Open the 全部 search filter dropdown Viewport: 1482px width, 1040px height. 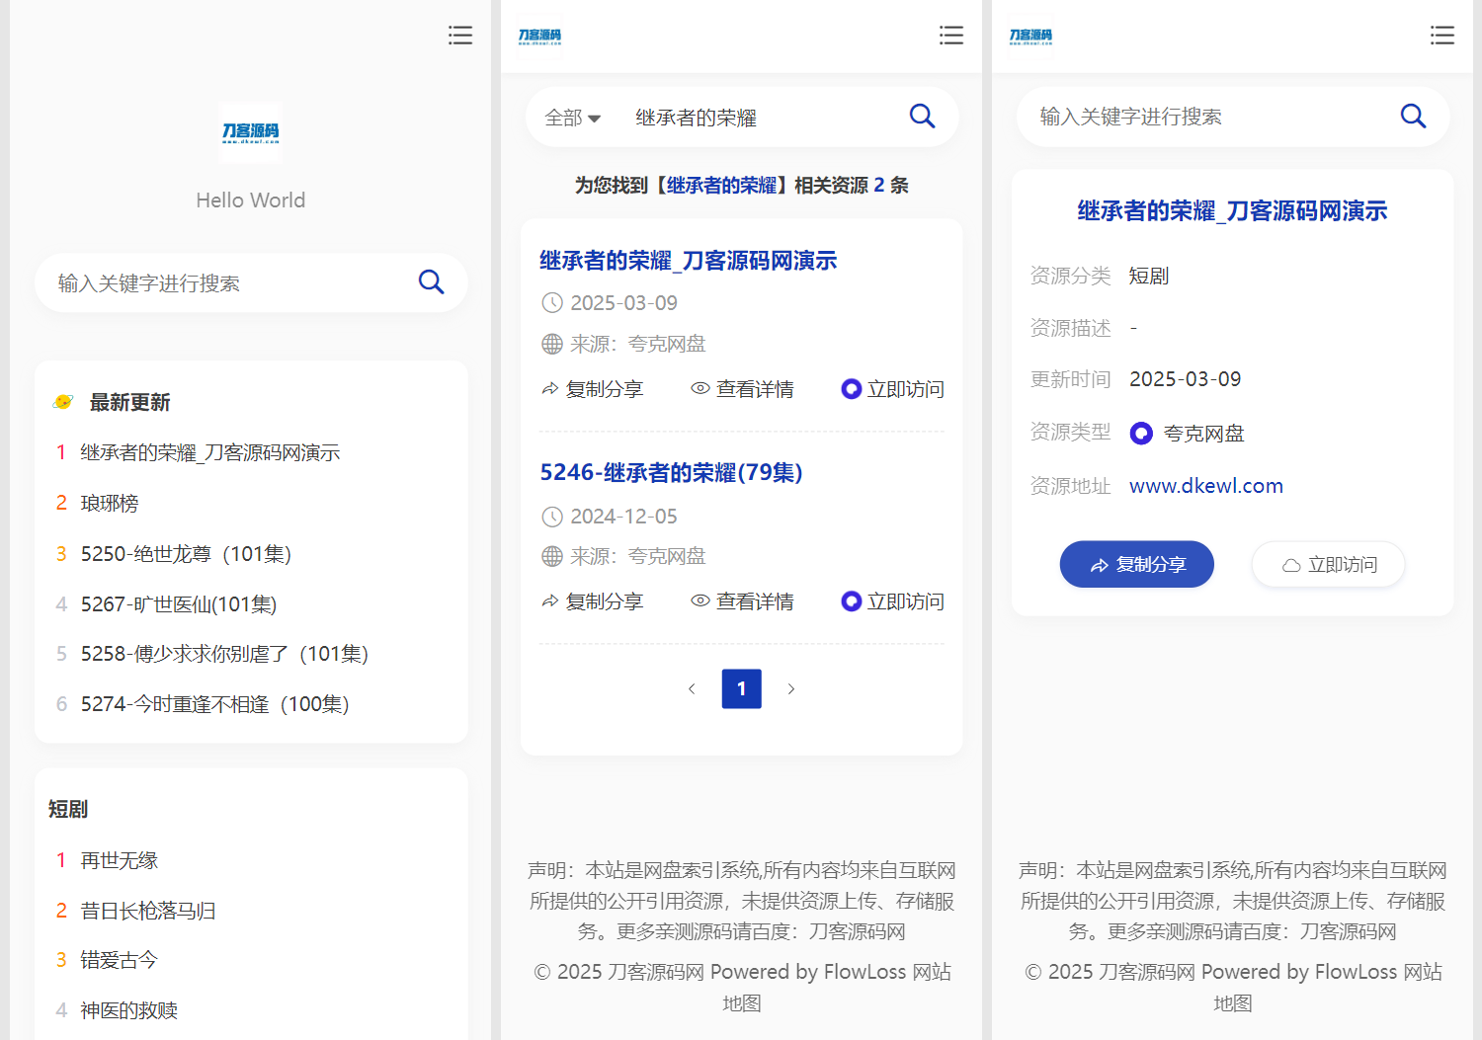[573, 117]
